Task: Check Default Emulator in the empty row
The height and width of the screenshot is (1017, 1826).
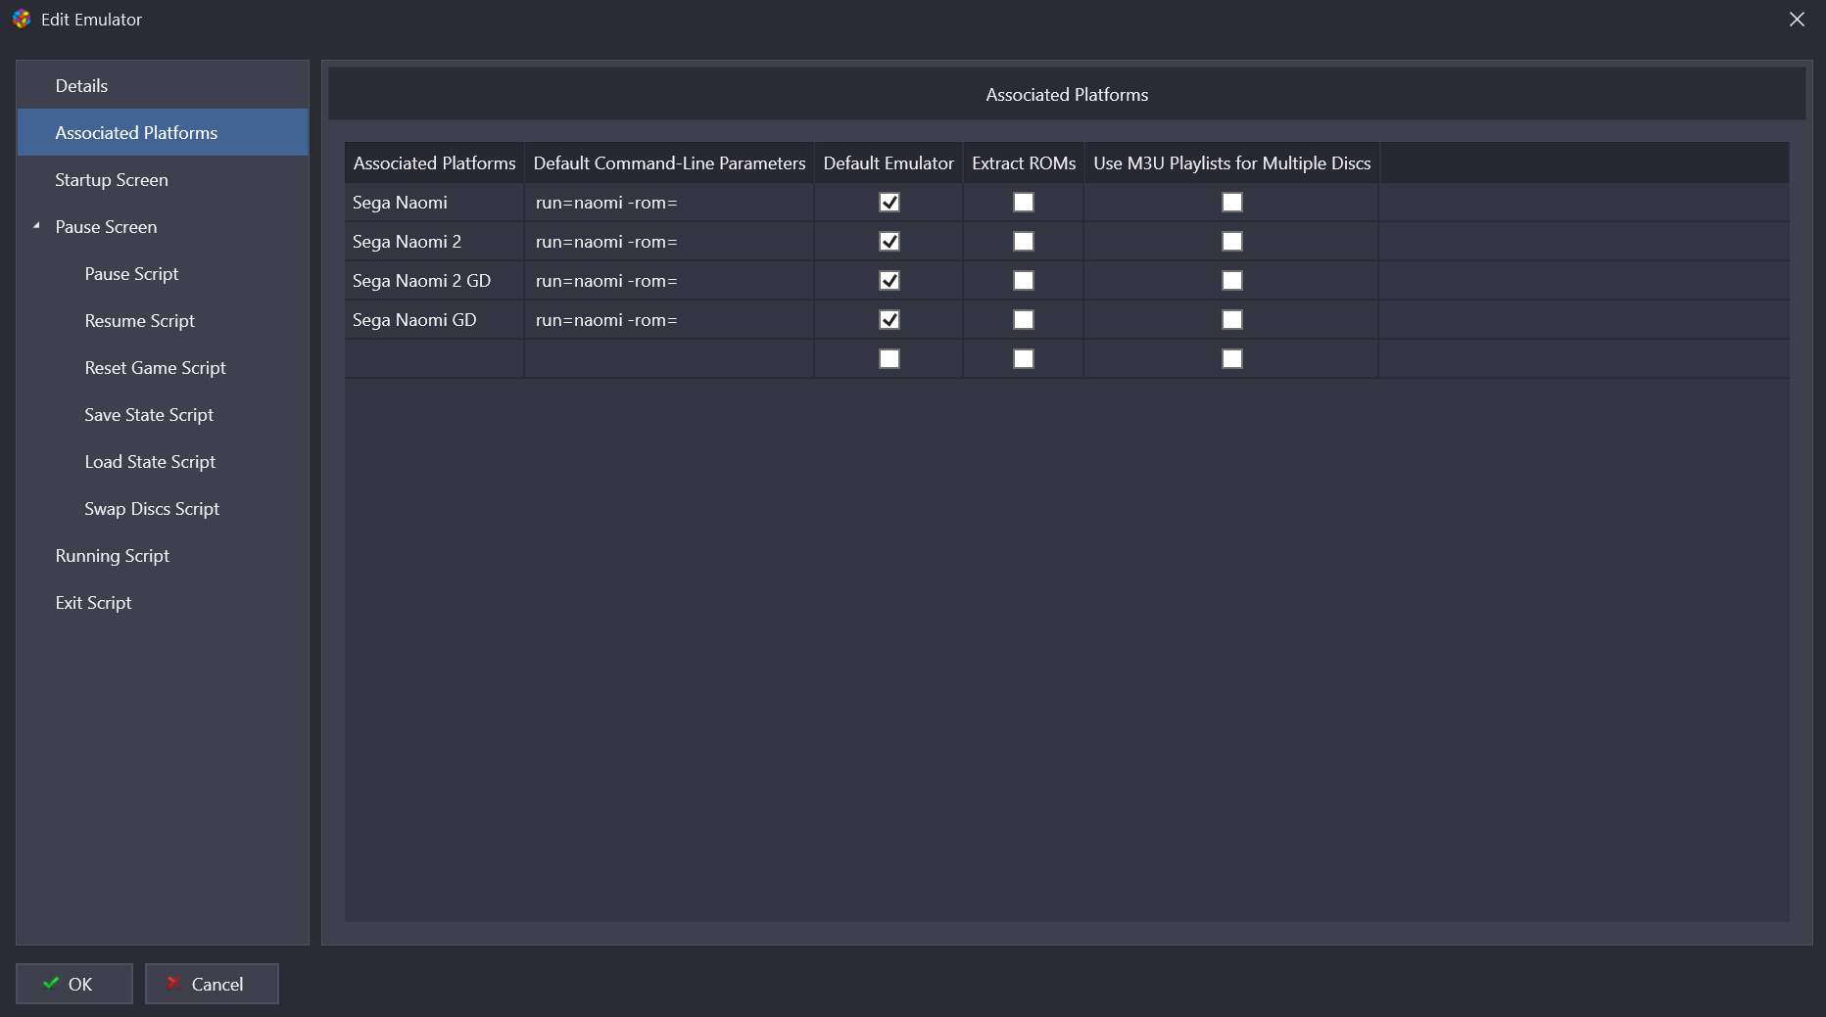Action: tap(889, 358)
